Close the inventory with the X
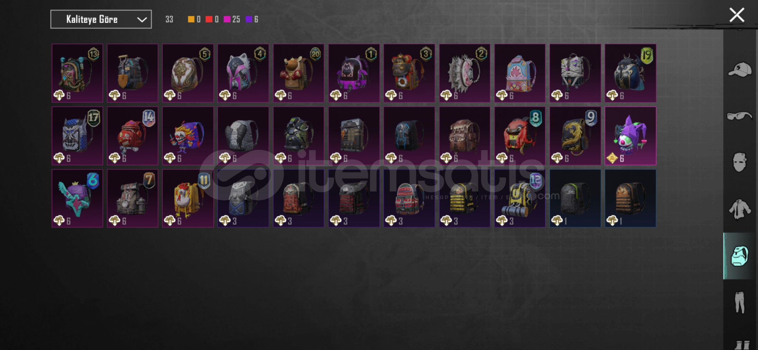 tap(737, 15)
